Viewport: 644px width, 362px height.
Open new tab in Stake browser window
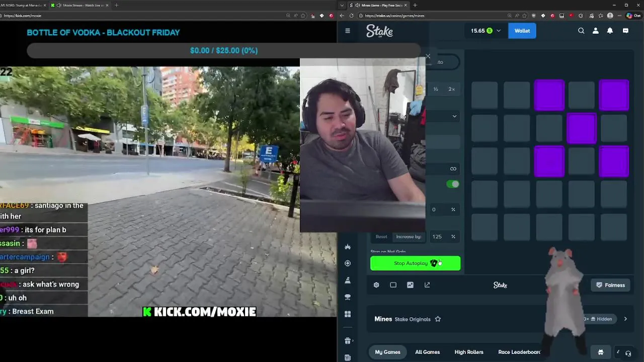click(415, 5)
